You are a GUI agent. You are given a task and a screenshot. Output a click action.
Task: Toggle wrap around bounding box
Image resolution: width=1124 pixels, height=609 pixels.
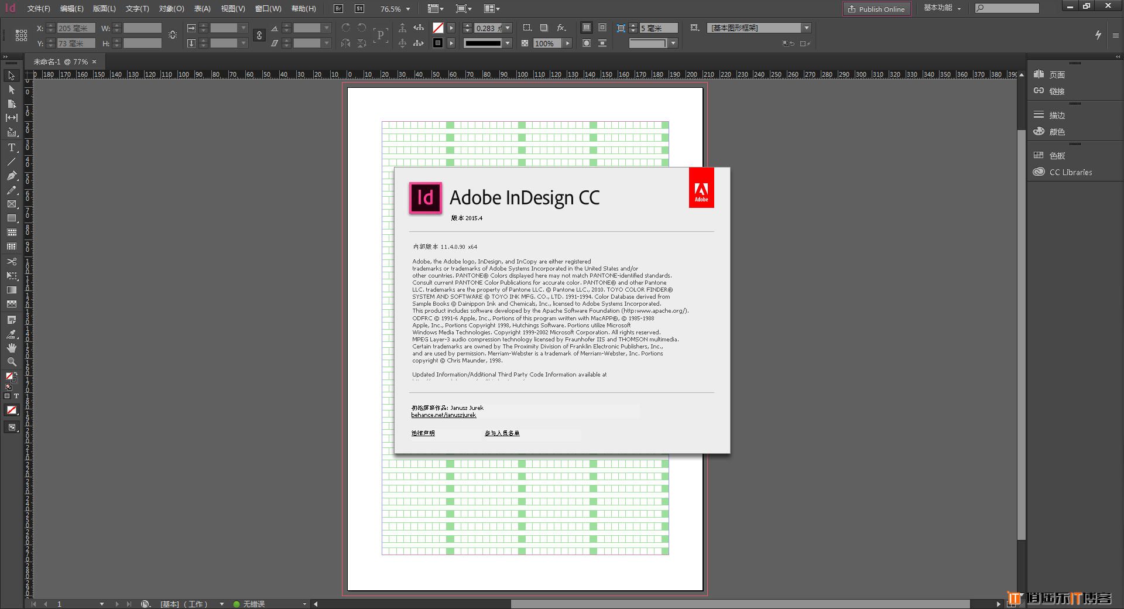point(602,28)
